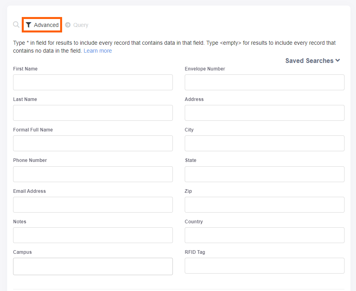Click the First Name input field

93,82
